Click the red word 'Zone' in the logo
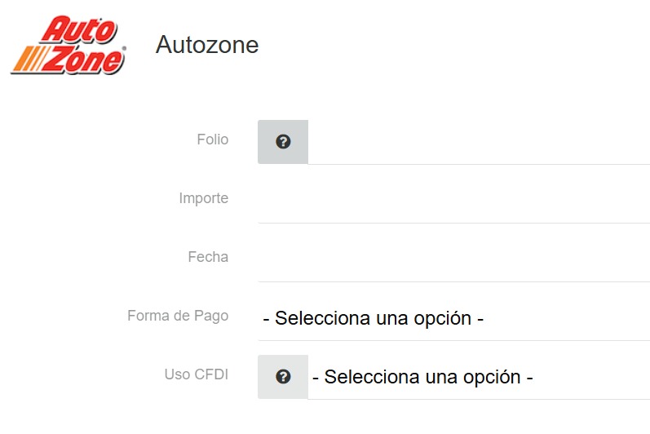Viewport: 650px width, 434px height. click(x=84, y=60)
